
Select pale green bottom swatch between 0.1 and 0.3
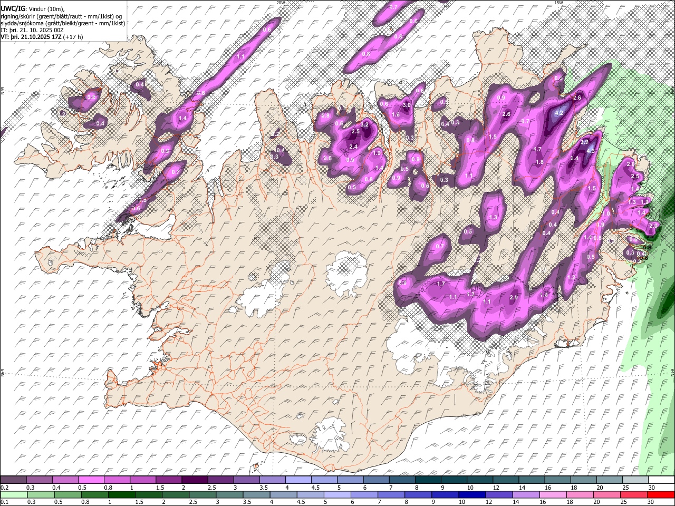click(x=13, y=494)
